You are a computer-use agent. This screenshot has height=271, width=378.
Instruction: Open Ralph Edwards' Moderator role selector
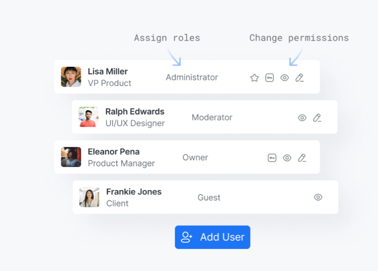pos(212,117)
